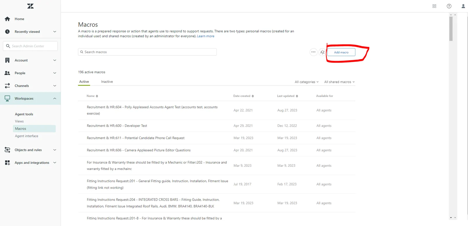Viewport: 468px width, 226px height.
Task: Open the Learn more link
Action: point(206,36)
